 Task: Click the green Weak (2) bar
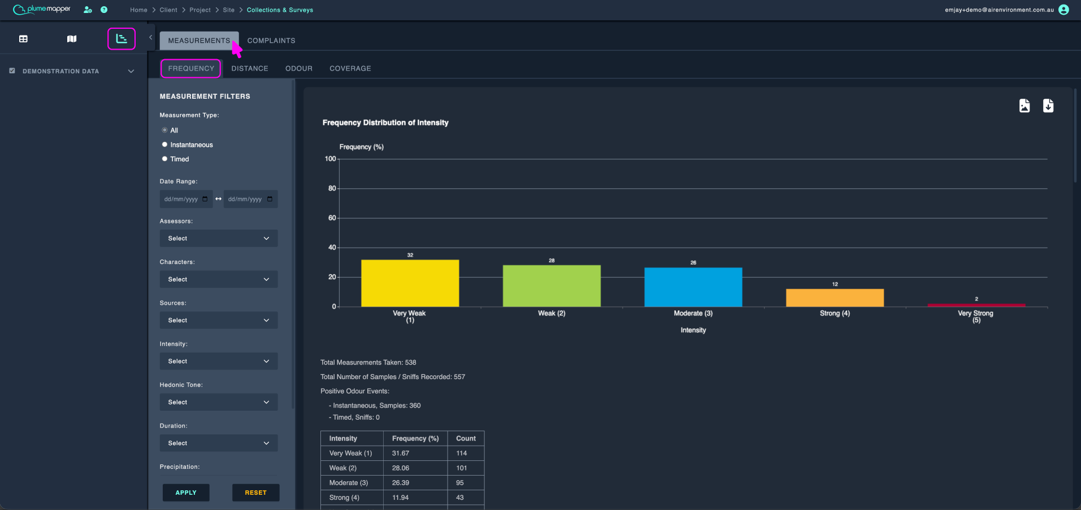tap(552, 286)
